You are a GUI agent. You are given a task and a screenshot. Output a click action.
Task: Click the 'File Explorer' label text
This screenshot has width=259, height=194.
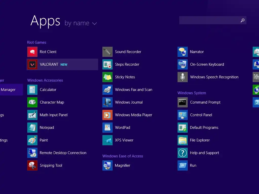pyautogui.click(x=200, y=140)
